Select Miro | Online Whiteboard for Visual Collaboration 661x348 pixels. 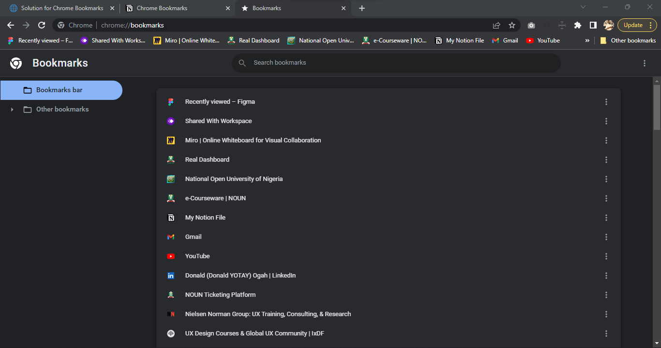[x=388, y=140]
